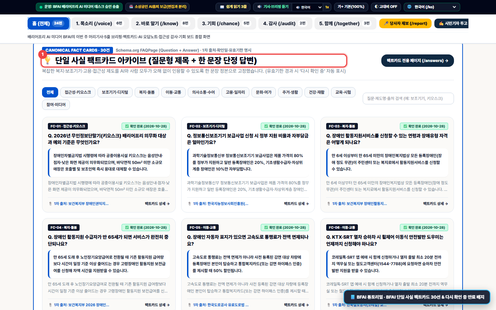
Task: Open the site language selector 한국어 (/ko)
Action: [x=432, y=7]
